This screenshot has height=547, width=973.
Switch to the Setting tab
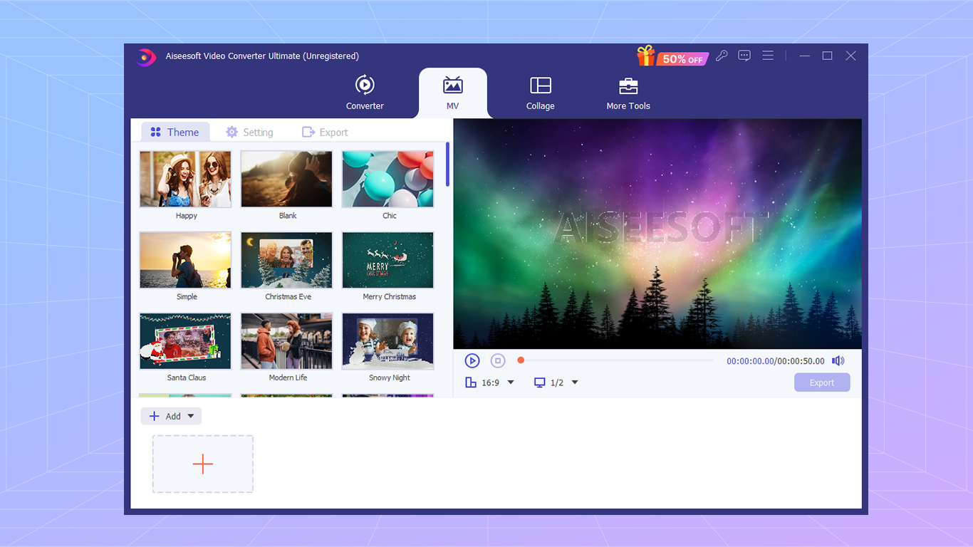pos(250,132)
